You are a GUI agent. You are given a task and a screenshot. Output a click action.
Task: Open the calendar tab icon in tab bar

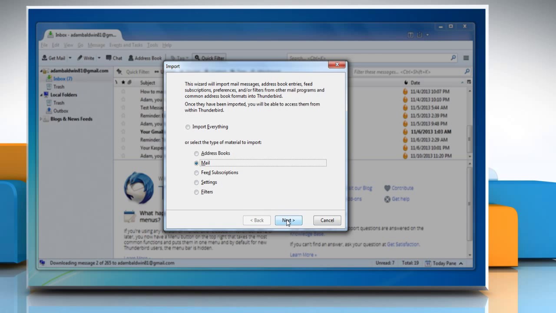(x=410, y=35)
